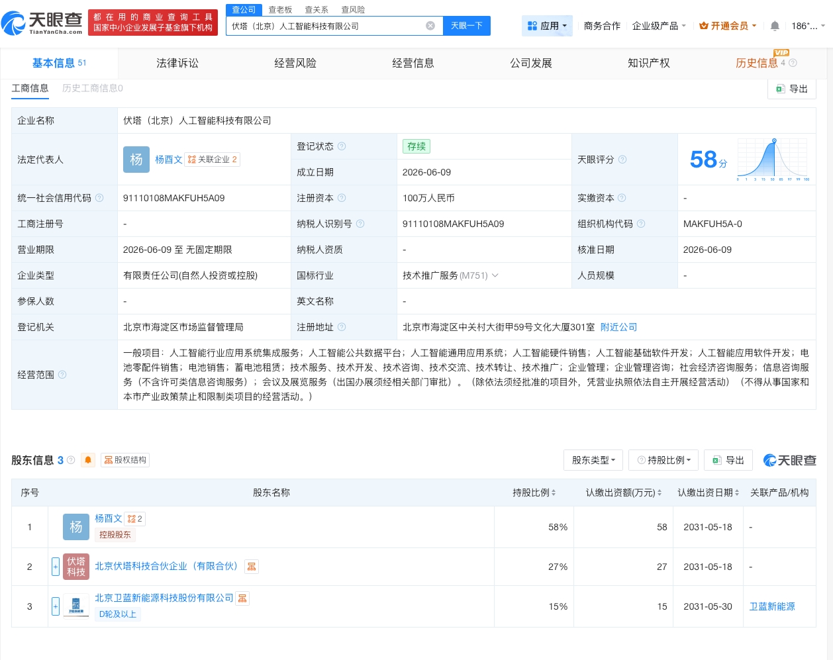Expand the 技术推广服务 industry chevron

click(495, 275)
